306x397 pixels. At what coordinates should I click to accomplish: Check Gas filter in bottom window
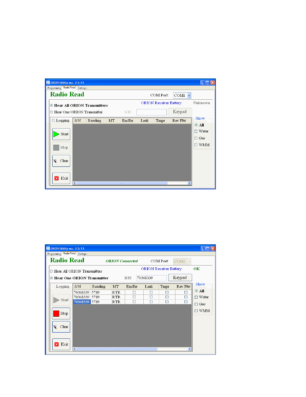coord(196,304)
